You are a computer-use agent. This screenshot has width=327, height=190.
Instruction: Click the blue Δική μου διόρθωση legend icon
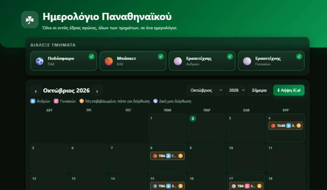pos(155,101)
